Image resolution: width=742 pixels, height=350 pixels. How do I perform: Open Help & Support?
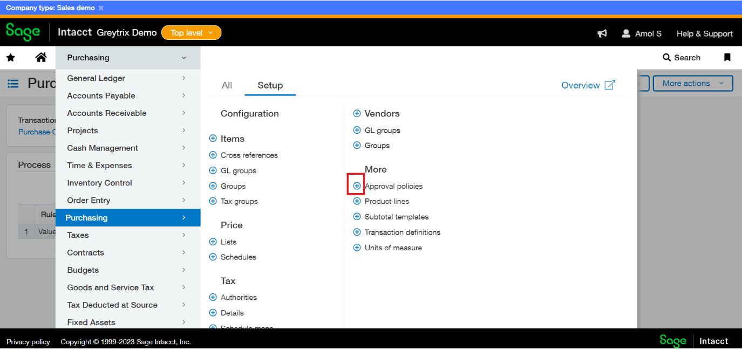coord(704,33)
